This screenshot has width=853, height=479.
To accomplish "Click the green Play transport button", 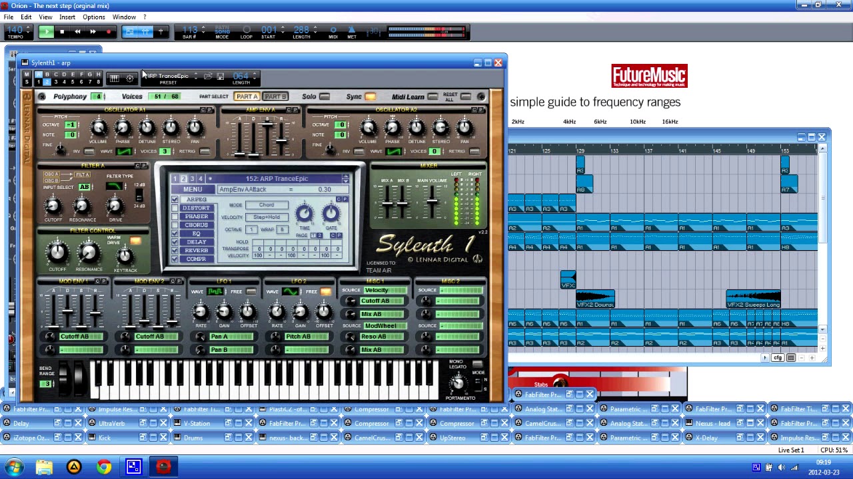I will coord(46,32).
